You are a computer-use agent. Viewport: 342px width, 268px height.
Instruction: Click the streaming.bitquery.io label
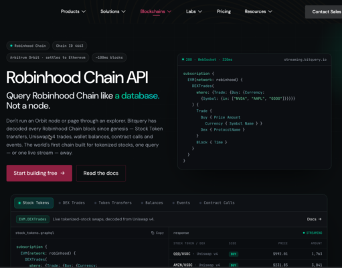click(x=305, y=60)
